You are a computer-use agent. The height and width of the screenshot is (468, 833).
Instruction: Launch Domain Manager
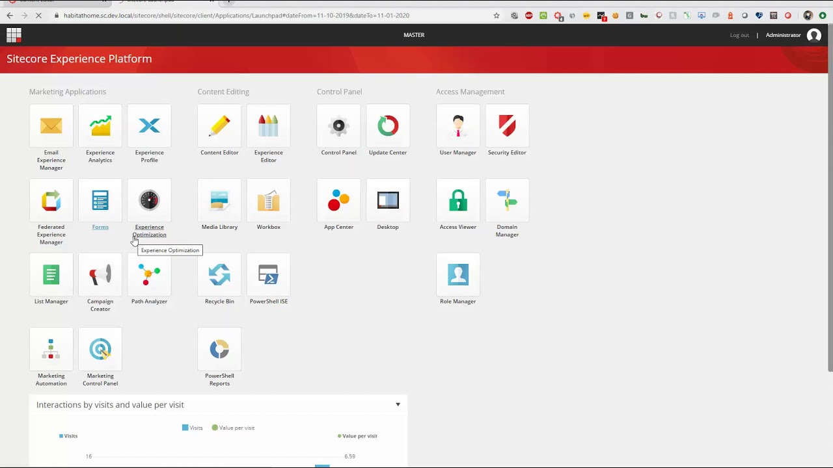coord(507,200)
